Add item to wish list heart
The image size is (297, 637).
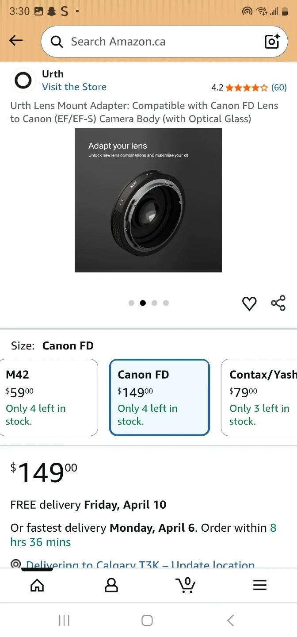point(249,303)
